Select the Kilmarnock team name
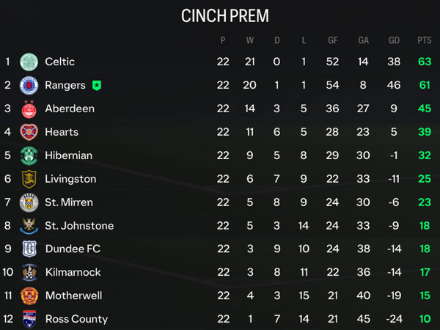The image size is (440, 330). coord(73,272)
